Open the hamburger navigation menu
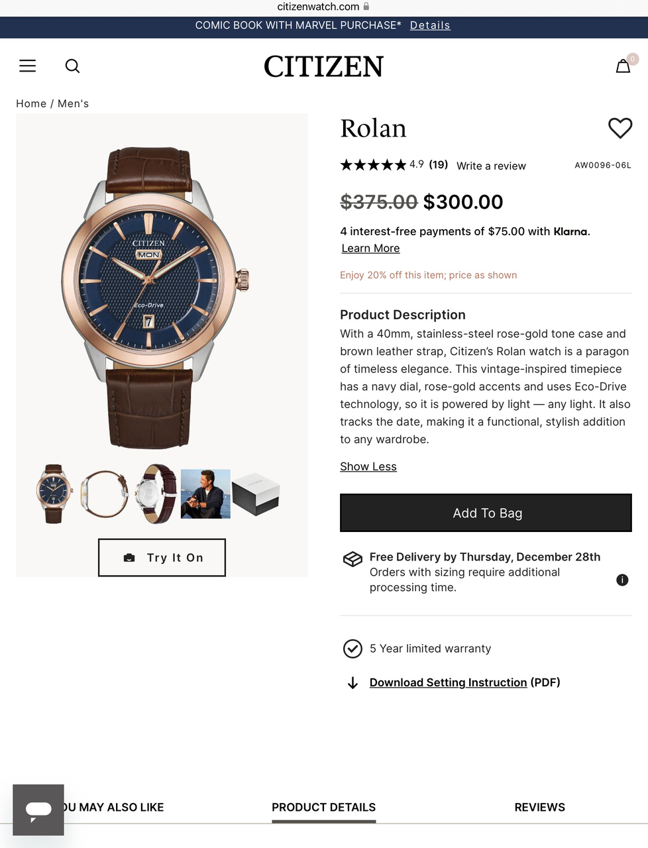 pos(27,66)
